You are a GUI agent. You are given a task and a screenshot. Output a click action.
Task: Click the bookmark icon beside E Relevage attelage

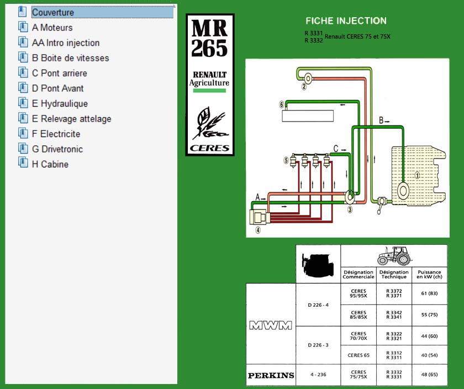(x=23, y=118)
